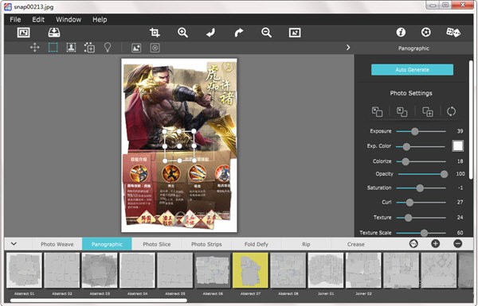Switch to the Fold Defy tab
Viewport: 478px width, 306px height.
256,244
